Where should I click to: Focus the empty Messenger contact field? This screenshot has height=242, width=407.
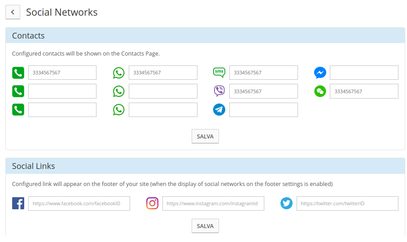pos(364,73)
